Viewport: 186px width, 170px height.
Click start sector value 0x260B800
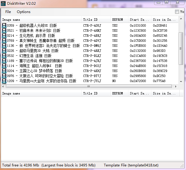point(138,71)
